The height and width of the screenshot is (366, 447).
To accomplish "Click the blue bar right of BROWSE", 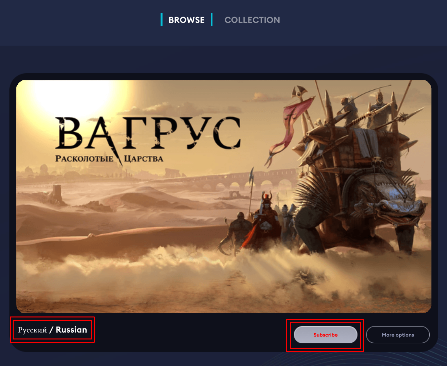I will (211, 20).
